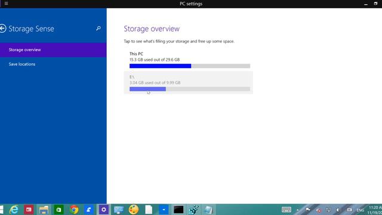Image resolution: width=382 pixels, height=215 pixels.
Task: Open the blue app icon next to Chrome
Action: tap(89, 210)
